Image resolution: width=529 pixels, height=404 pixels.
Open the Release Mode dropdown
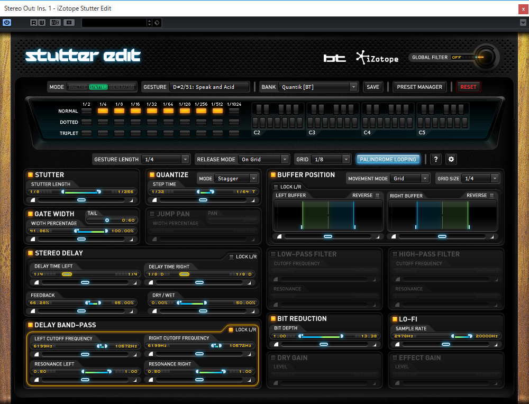(263, 159)
